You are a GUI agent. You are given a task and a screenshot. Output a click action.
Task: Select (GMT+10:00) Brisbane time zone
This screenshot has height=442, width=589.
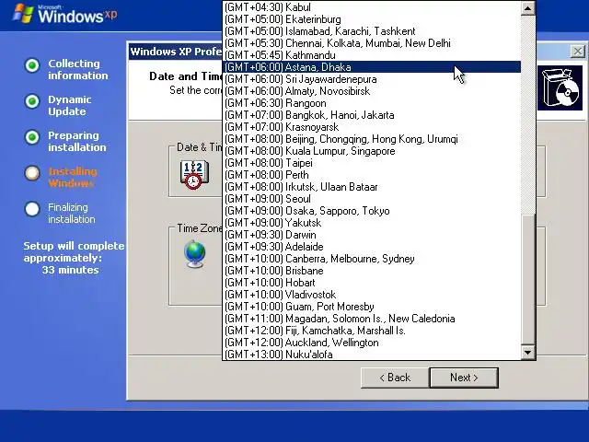pos(372,271)
